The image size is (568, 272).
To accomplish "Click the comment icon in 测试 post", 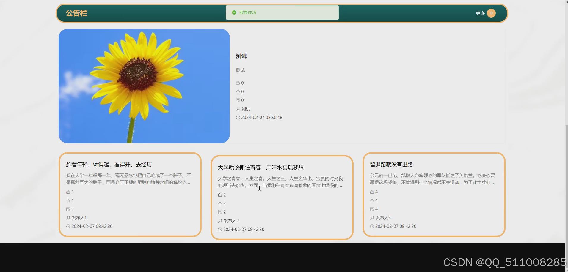I will click(x=238, y=100).
